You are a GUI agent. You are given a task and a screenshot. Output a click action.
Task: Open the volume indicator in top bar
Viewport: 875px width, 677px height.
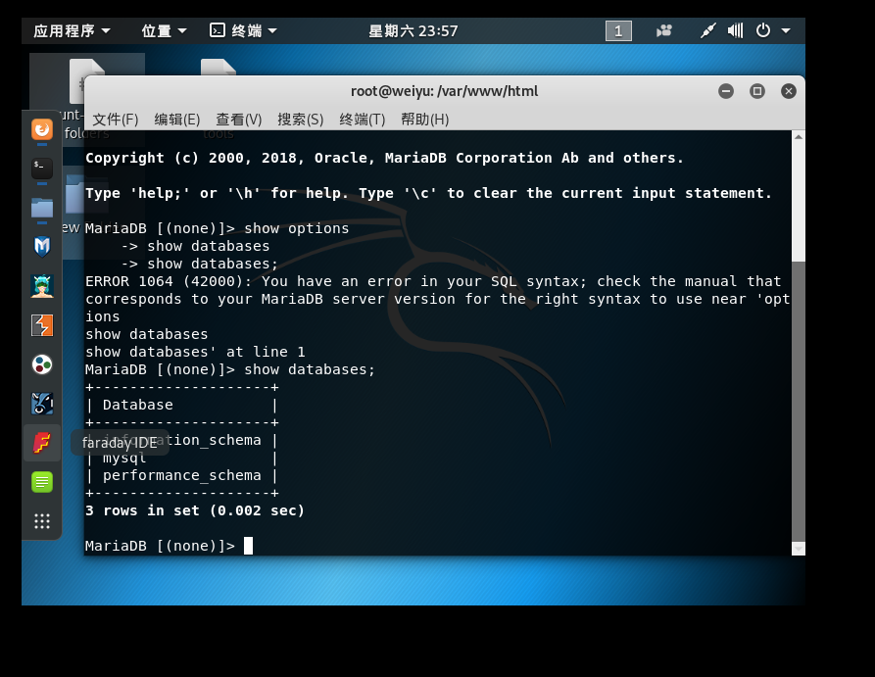(735, 30)
